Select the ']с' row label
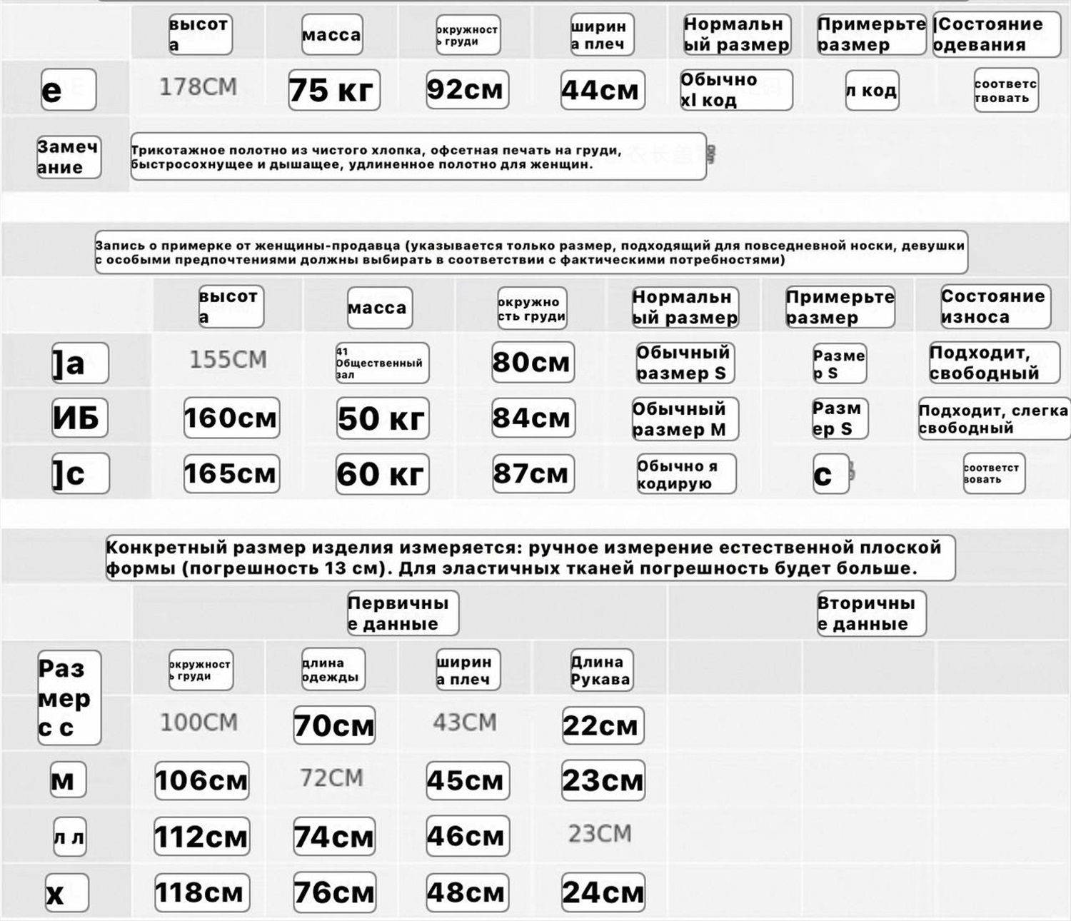Screen dimensions: 1071x921 (80, 473)
